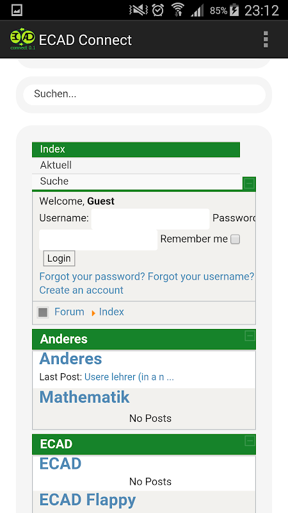Screen dimensions: 288x513
Task: Focus the Username input field
Action: pyautogui.click(x=150, y=219)
